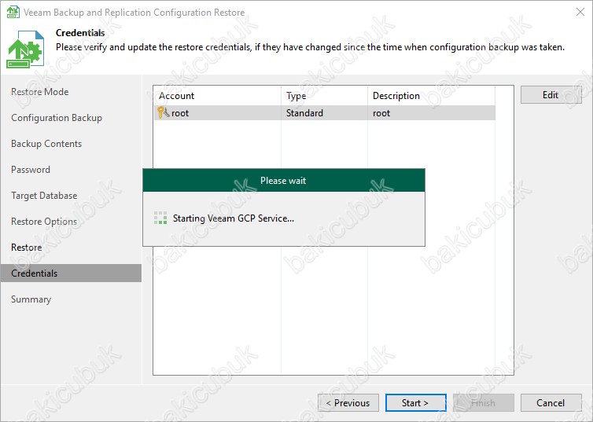Click the Veeam title bar app icon
The height and width of the screenshot is (422, 593).
(13, 12)
